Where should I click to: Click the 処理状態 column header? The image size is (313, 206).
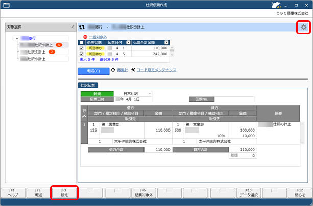[95, 42]
